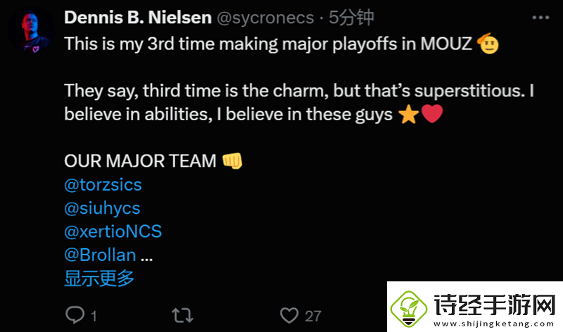Open the @Brollan mention
This screenshot has width=563, height=332.
(x=100, y=255)
